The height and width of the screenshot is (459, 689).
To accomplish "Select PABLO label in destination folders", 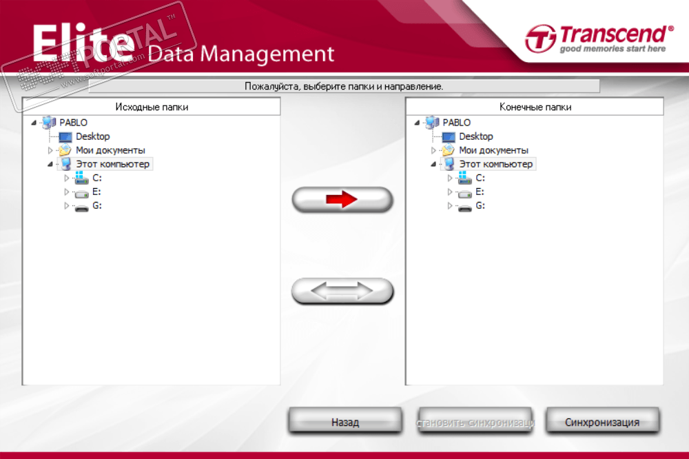I will (x=457, y=123).
